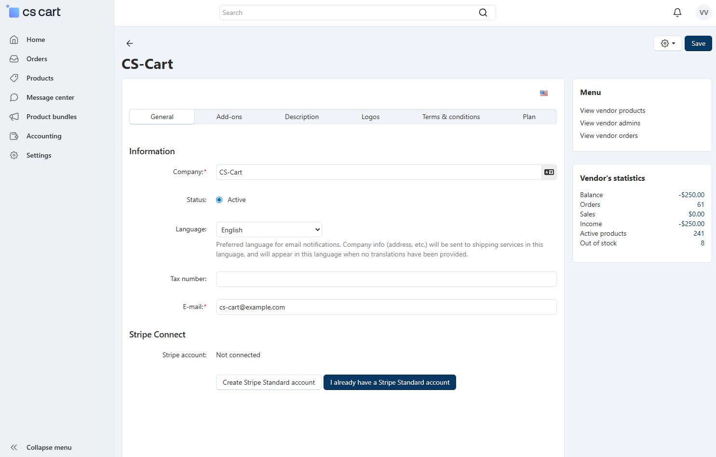Open the Description tab
The image size is (716, 457).
[x=302, y=117]
